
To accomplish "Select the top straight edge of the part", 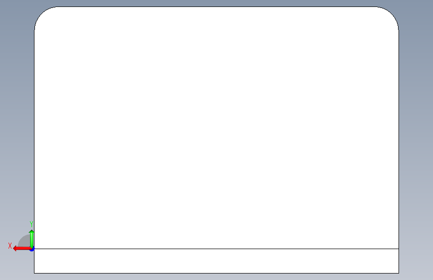I will pyautogui.click(x=217, y=6).
